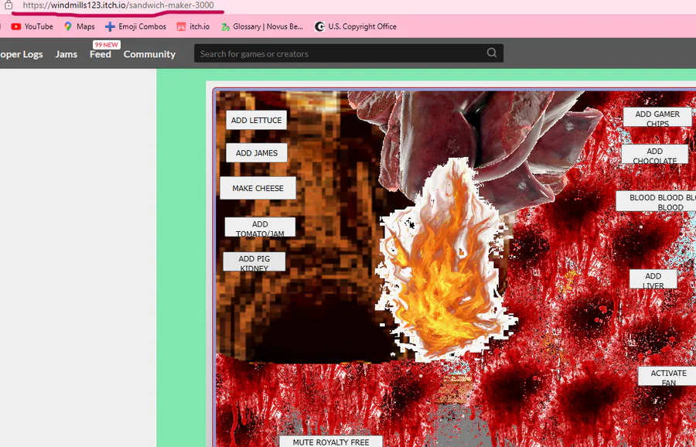696x447 pixels.
Task: Click the BLOOD BLOOD BLOOD button
Action: (x=656, y=201)
